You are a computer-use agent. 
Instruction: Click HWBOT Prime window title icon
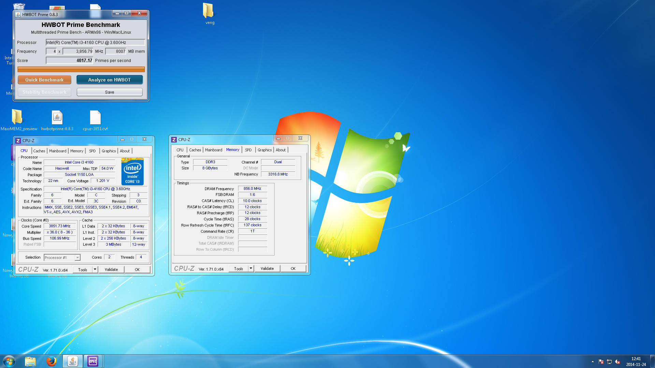18,14
